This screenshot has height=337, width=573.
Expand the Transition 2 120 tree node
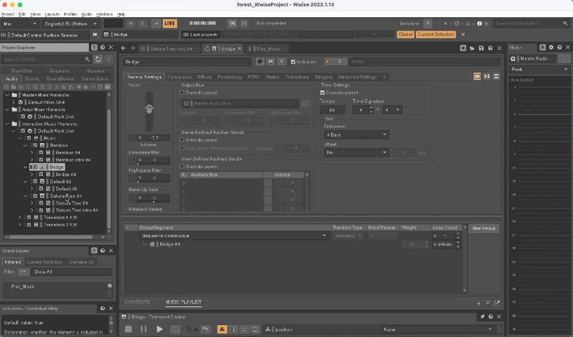[x=19, y=225]
